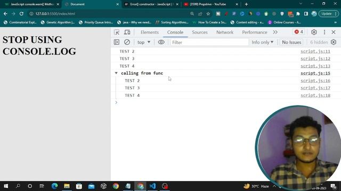Switch to the Propdrive - YouTube tab
The image size is (341, 191).
click(x=210, y=4)
